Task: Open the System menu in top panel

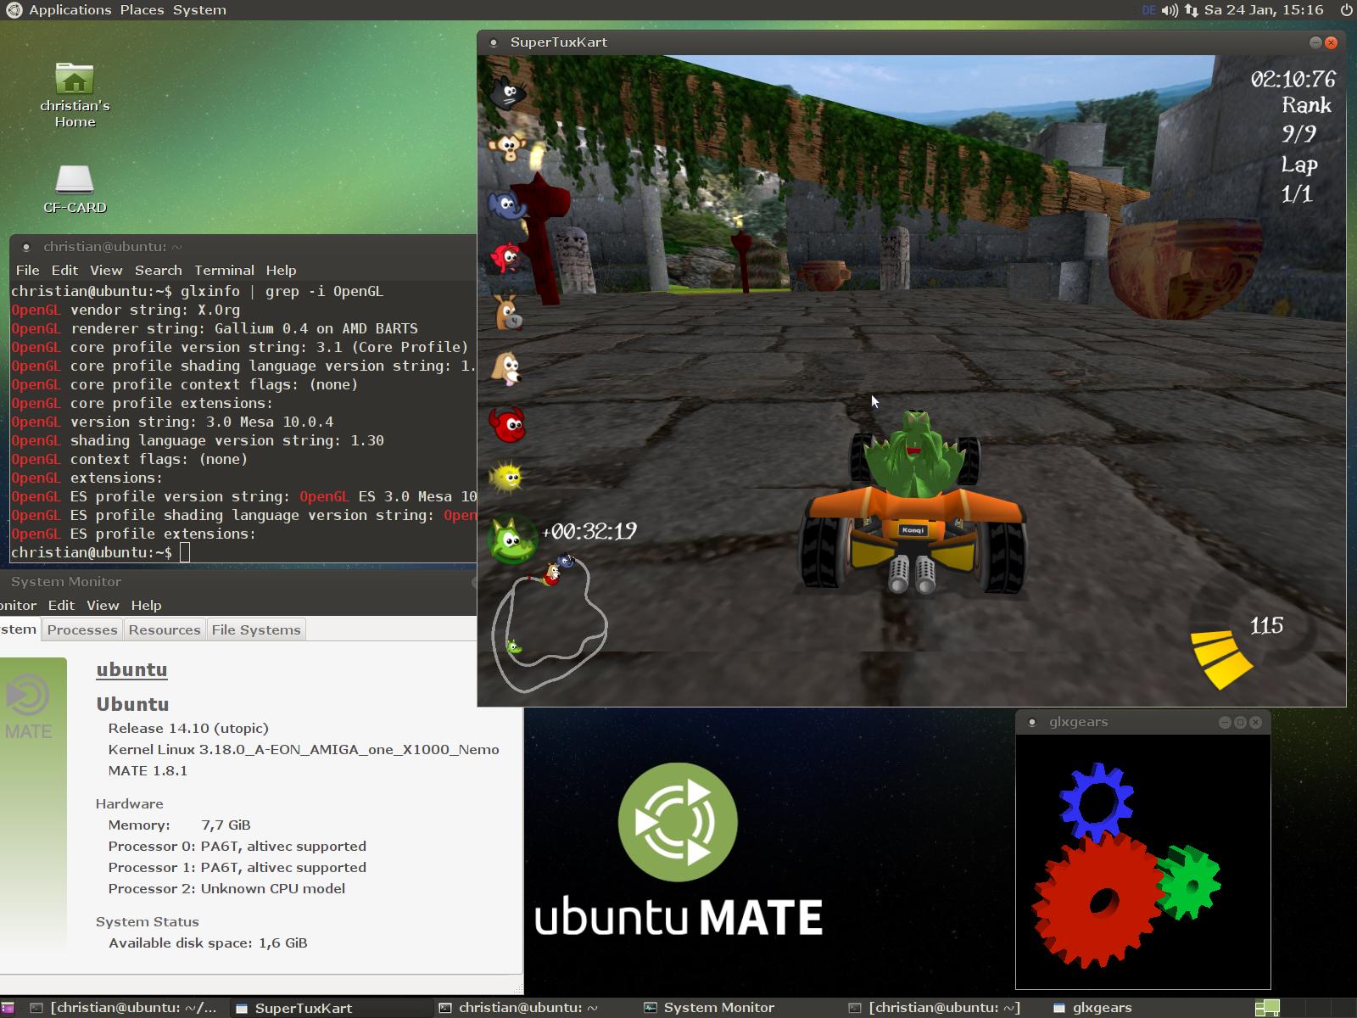Action: tap(199, 10)
